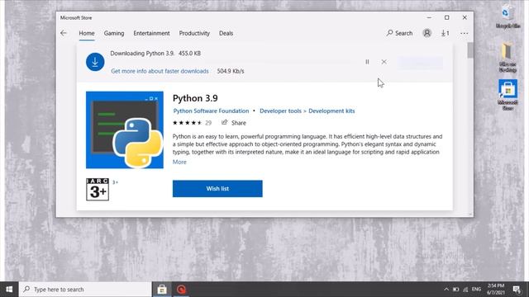
Task: Open the Home tab
Action: click(87, 33)
